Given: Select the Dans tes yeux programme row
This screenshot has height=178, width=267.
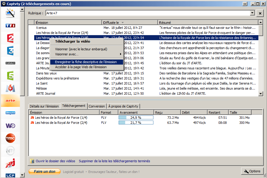Looking at the screenshot, I should (x=146, y=73).
